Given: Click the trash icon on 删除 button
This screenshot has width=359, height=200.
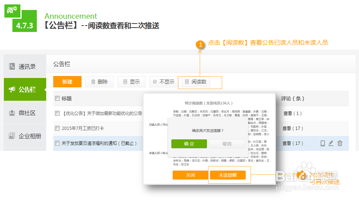Looking at the screenshot, I should pos(93,82).
